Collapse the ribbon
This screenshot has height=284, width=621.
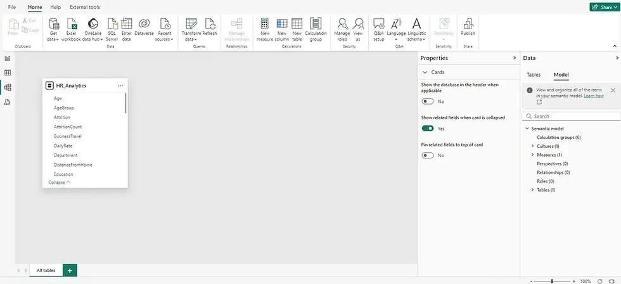click(x=615, y=46)
